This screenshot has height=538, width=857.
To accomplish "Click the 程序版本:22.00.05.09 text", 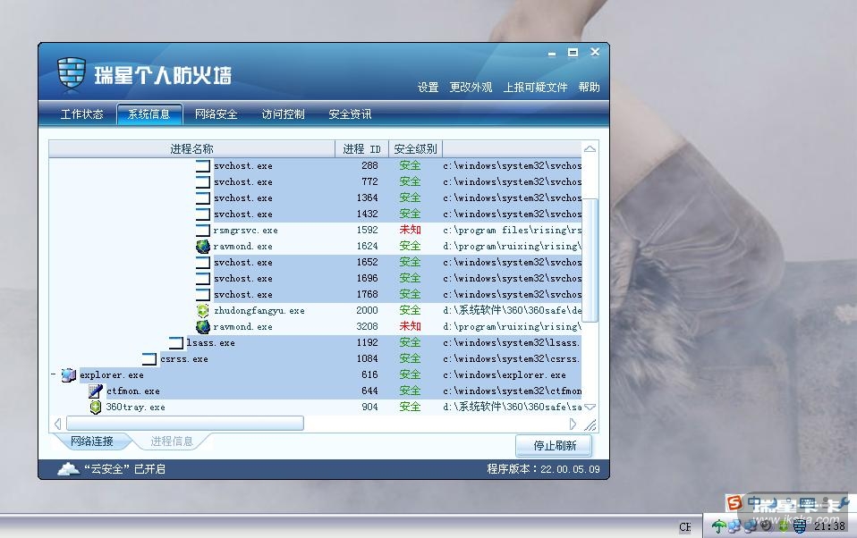I will point(543,468).
